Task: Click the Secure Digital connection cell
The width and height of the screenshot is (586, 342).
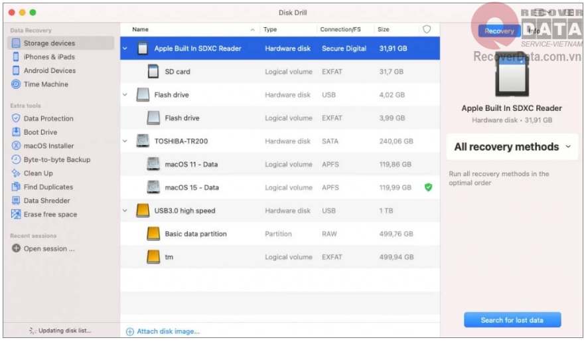Action: [344, 48]
